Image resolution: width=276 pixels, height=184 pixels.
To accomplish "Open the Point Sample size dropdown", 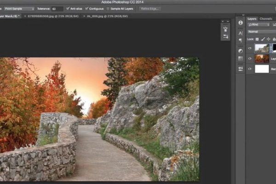I will (19, 9).
